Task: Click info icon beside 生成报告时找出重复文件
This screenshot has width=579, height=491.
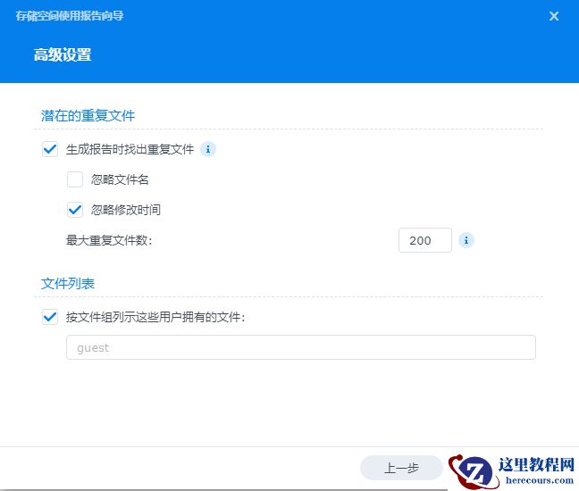Action: tap(208, 149)
